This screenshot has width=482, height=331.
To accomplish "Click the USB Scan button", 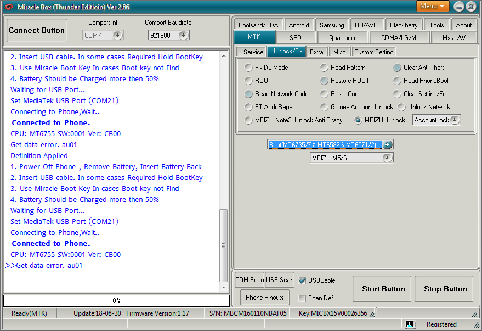I will click(x=280, y=279).
